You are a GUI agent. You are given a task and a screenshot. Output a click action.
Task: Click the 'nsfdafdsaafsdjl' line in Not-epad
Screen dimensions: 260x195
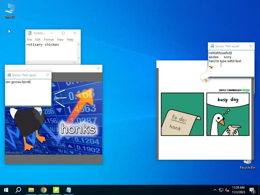(220, 53)
